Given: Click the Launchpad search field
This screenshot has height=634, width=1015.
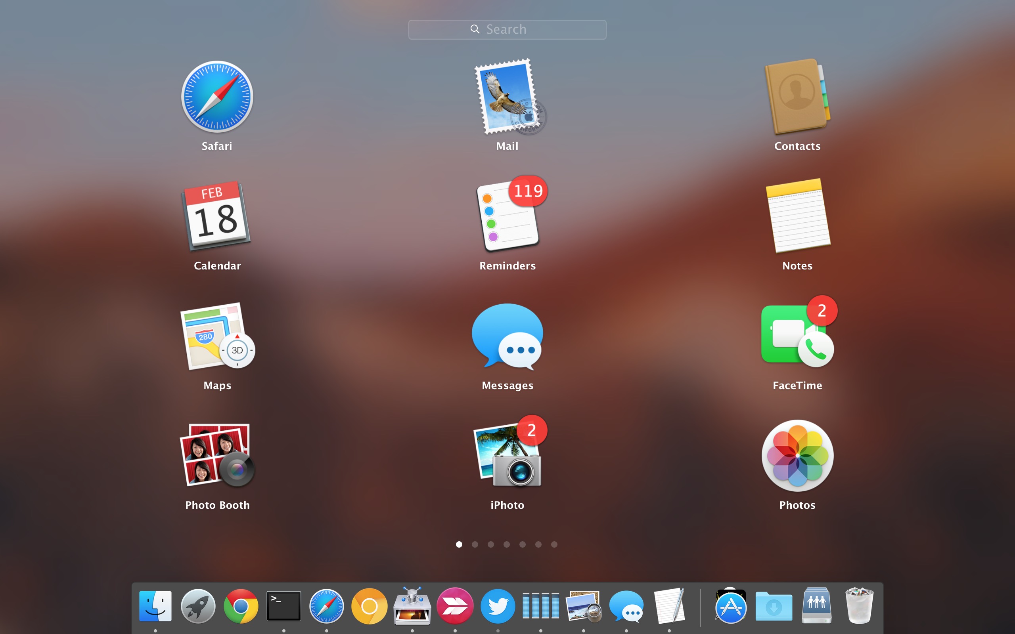Looking at the screenshot, I should (x=507, y=29).
